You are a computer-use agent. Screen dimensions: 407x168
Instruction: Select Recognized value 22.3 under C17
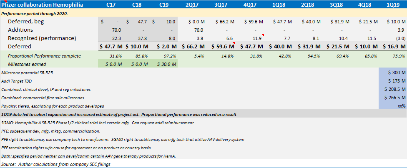(x=116, y=38)
